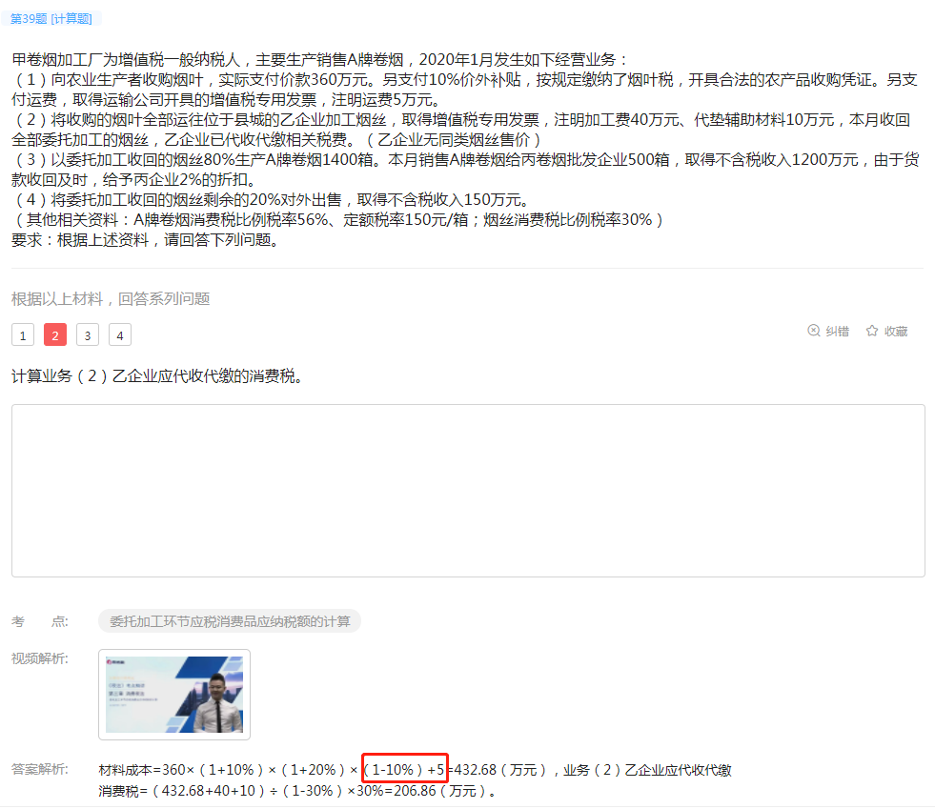The image size is (935, 809).
Task: Click the 纠错 error-report icon
Action: point(813,331)
